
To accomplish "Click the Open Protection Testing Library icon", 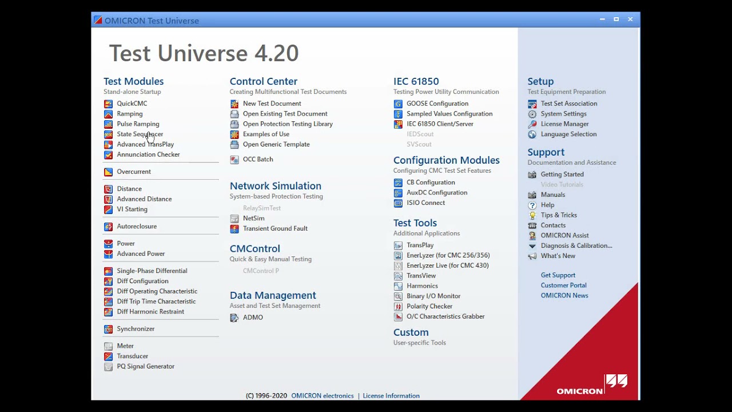I will (x=234, y=124).
